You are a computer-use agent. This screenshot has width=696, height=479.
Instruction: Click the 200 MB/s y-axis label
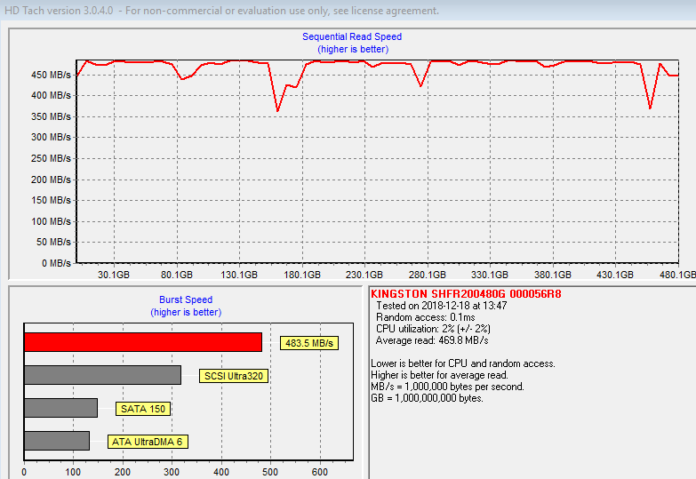pyautogui.click(x=51, y=180)
